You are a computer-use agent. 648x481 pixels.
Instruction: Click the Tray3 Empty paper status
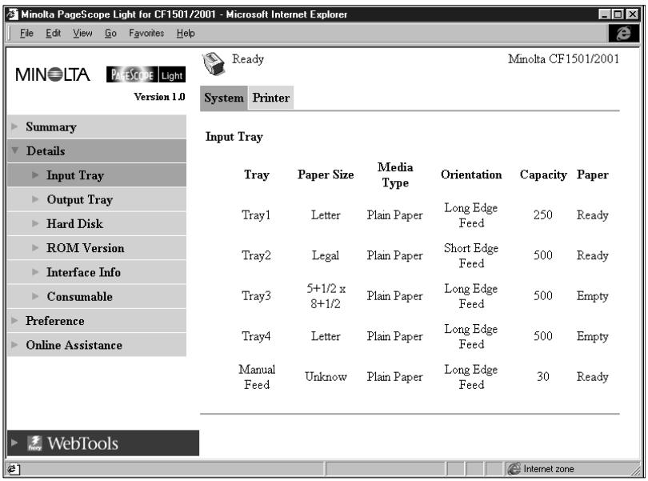coord(592,296)
